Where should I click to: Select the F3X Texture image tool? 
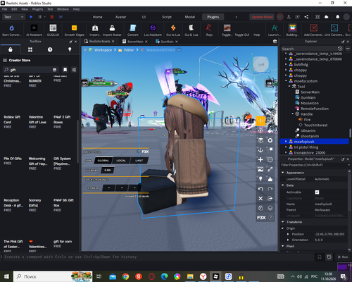(x=260, y=169)
